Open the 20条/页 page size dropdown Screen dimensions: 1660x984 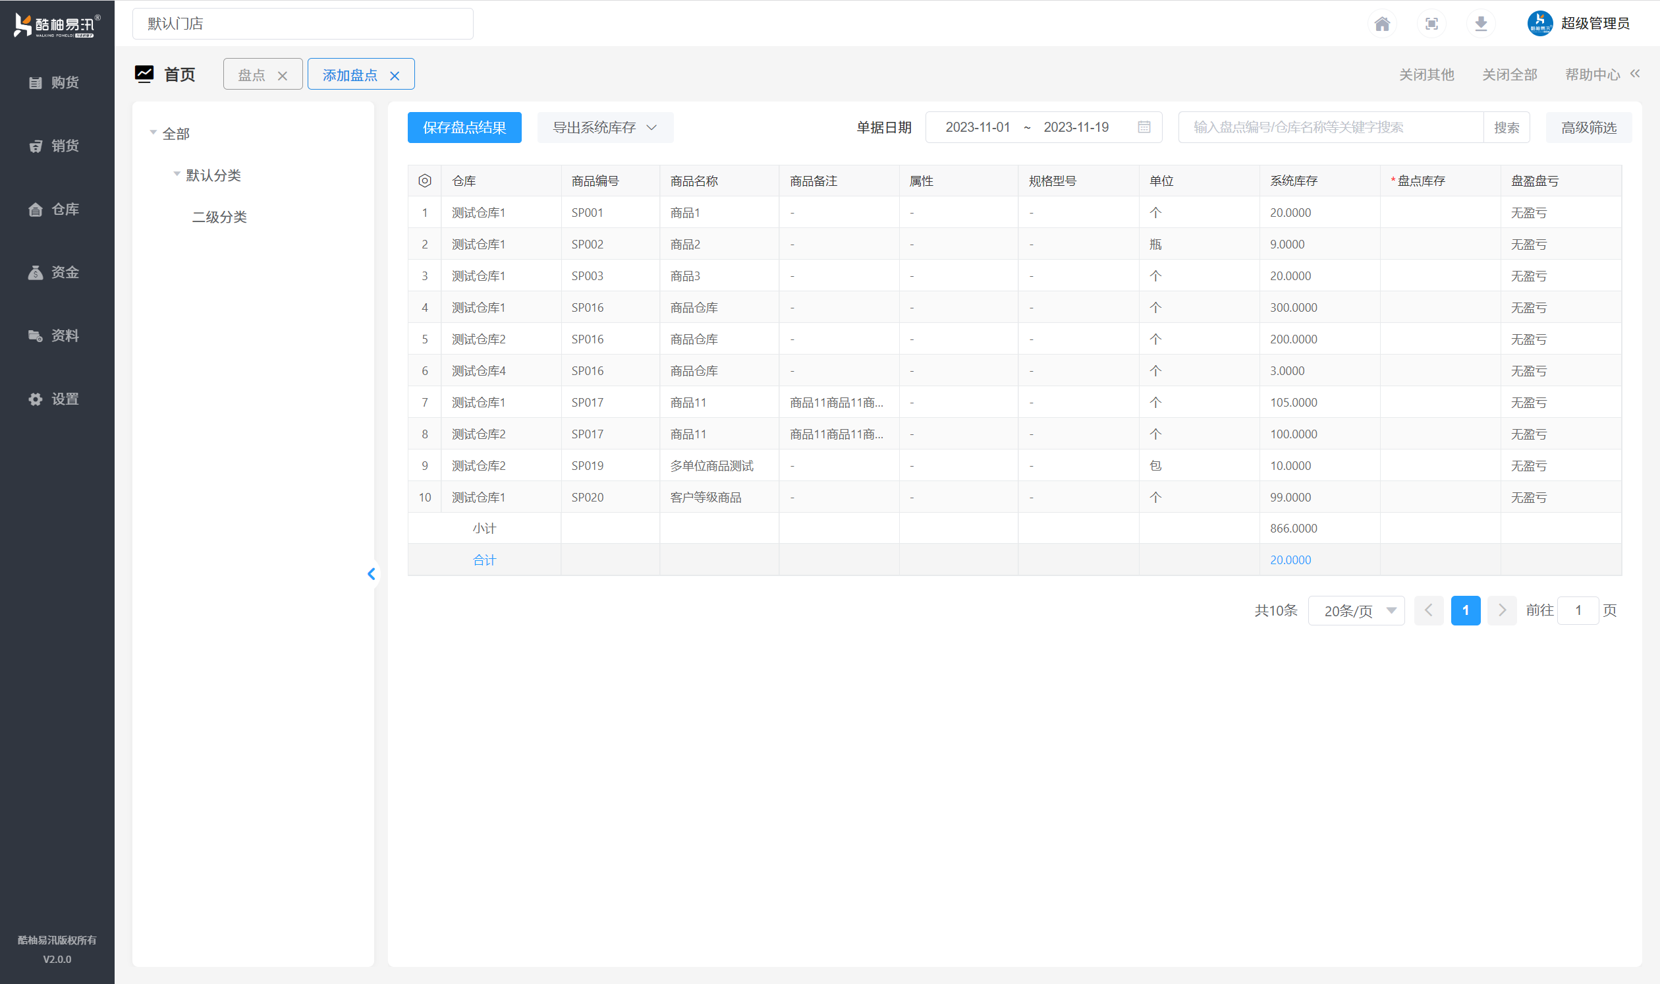click(1356, 611)
